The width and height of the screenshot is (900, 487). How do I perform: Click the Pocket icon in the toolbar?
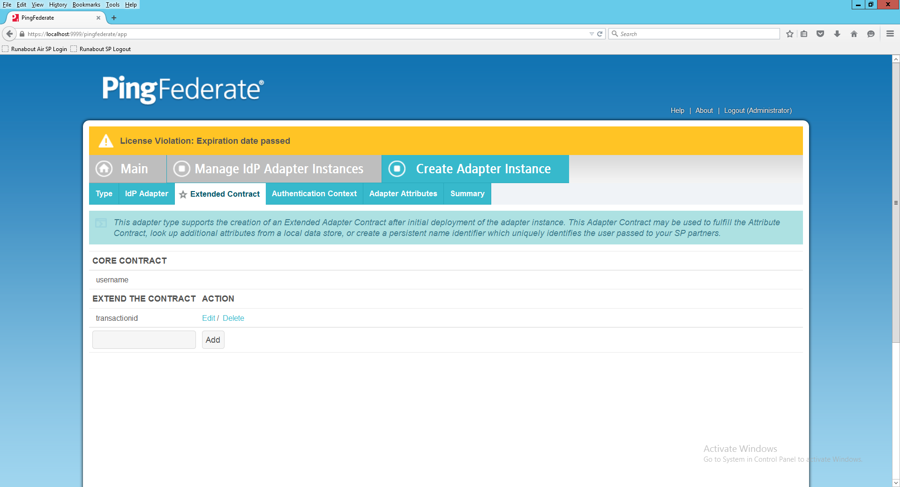click(820, 34)
